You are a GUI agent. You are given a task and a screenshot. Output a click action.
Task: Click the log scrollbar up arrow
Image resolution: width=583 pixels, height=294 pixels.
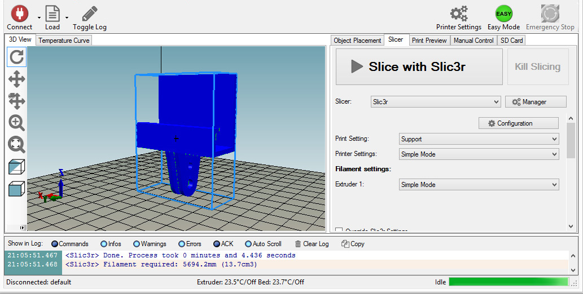tap(573, 256)
